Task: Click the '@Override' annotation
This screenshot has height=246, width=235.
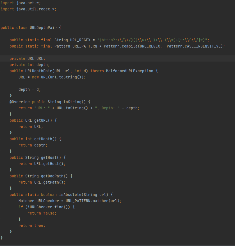Action: pos(20,102)
